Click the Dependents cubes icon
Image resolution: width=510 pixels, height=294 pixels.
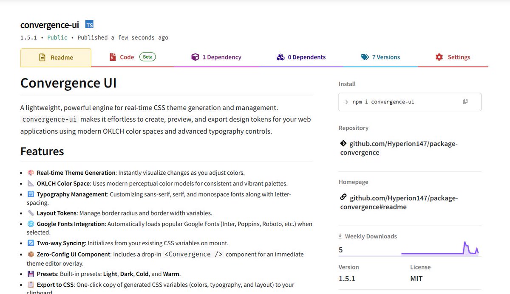[x=280, y=57]
